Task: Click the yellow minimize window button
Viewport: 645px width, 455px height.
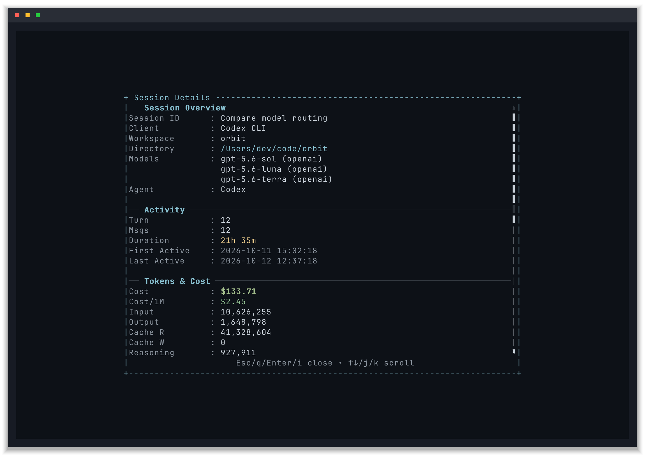Action: coord(28,15)
